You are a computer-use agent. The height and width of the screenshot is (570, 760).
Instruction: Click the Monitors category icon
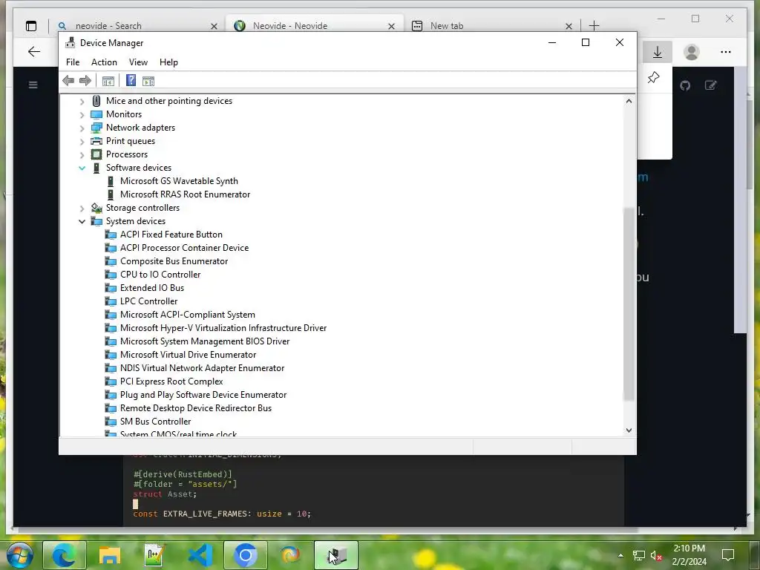click(96, 114)
